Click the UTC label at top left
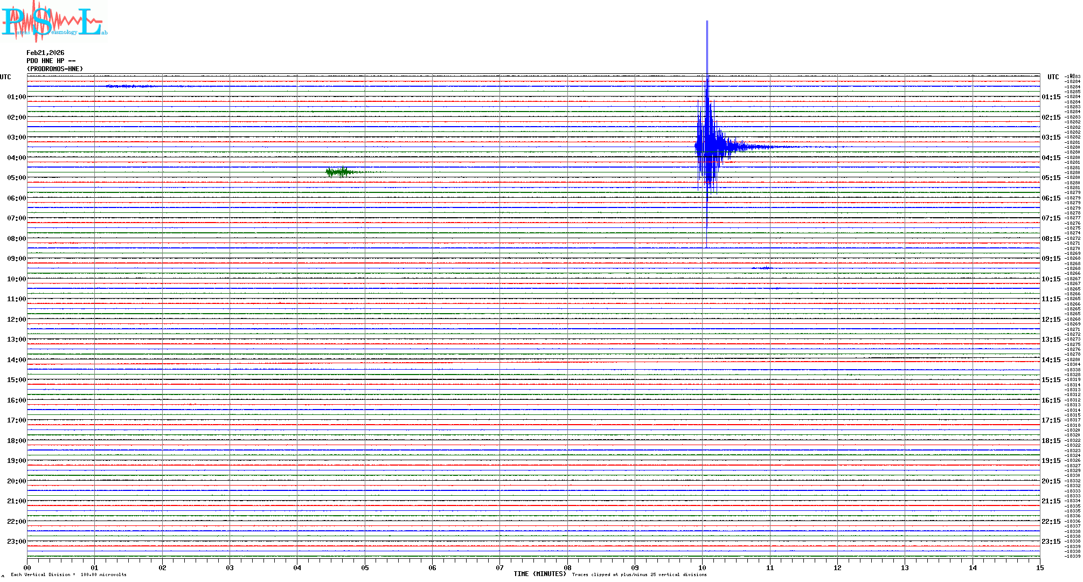This screenshot has height=582, width=1083. click(5, 77)
